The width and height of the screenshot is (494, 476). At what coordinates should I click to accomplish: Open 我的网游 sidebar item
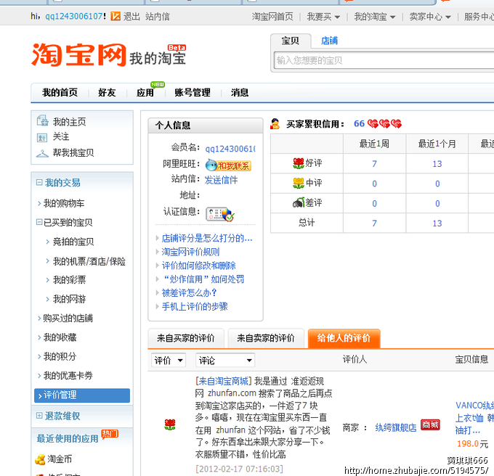[x=69, y=299]
